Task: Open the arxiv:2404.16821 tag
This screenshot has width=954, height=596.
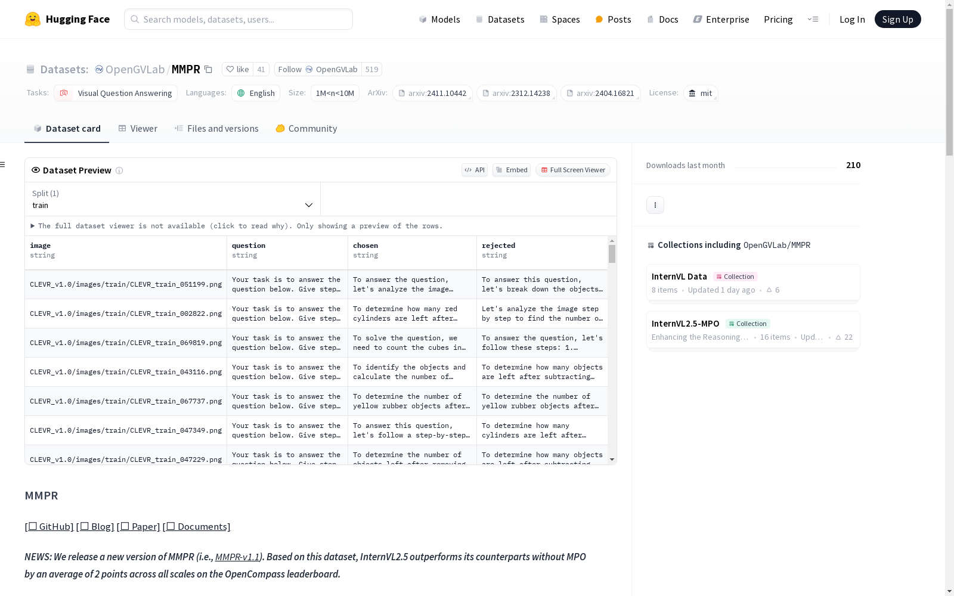Action: click(600, 93)
